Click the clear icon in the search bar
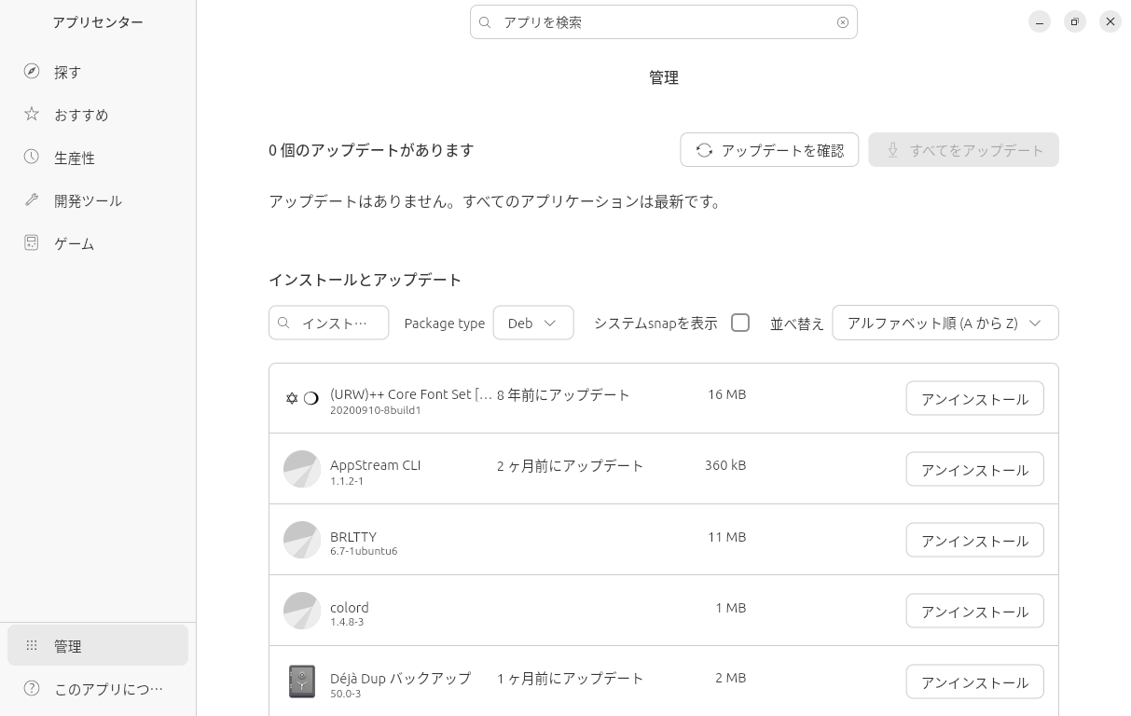The width and height of the screenshot is (1131, 716). [843, 22]
